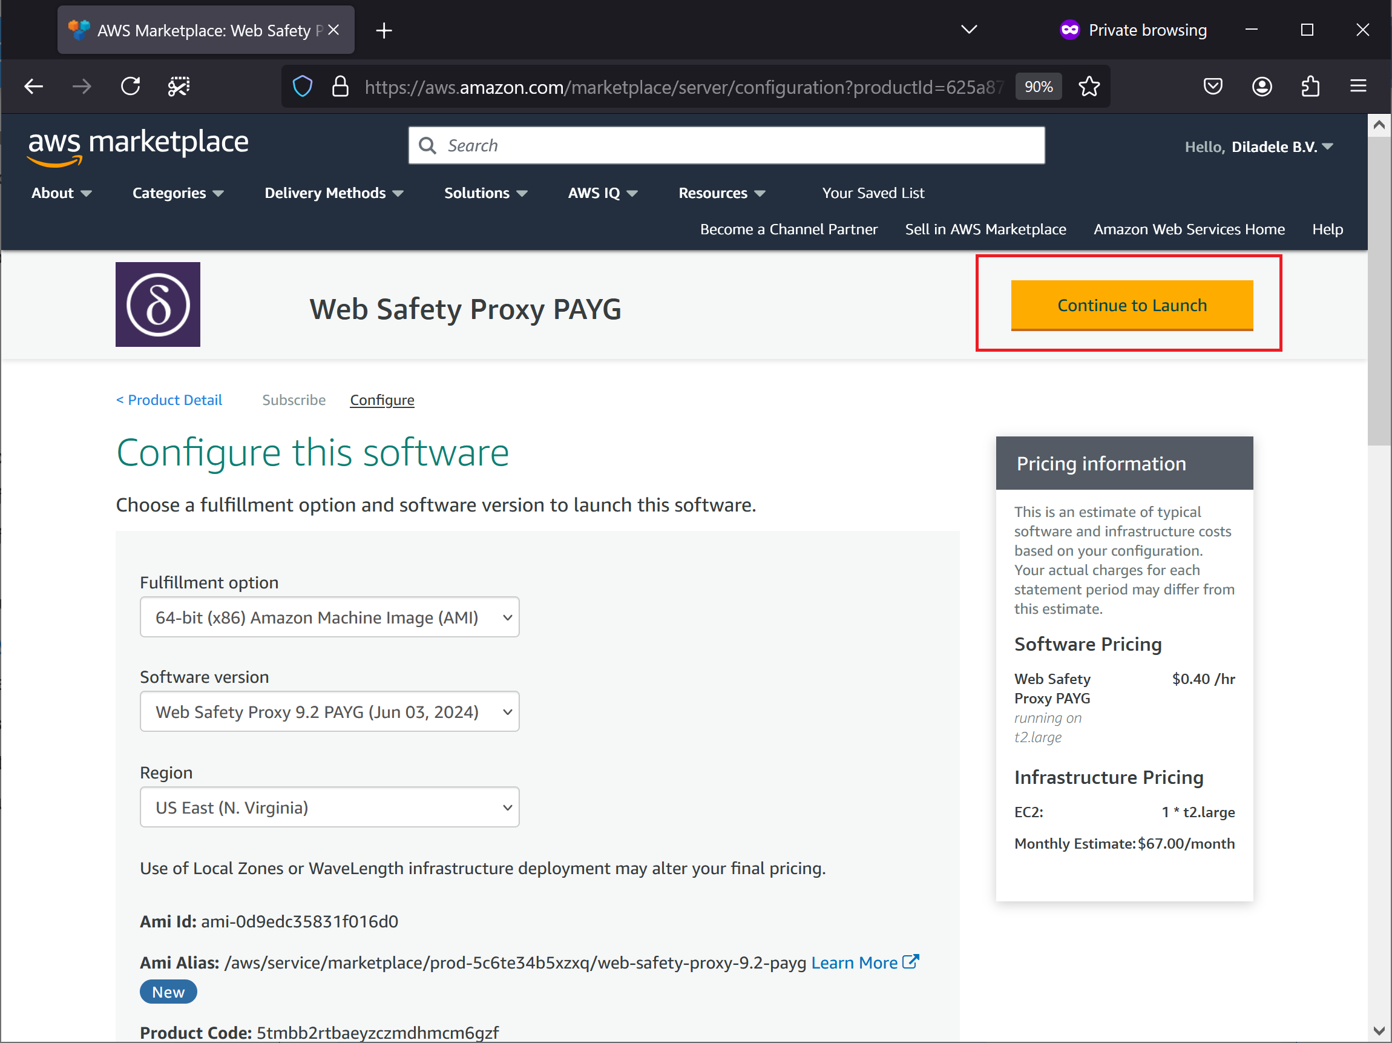Screen dimensions: 1392x1043
Task: Click the Ami Id value ami-0d9edc35831f016d0
Action: (300, 921)
